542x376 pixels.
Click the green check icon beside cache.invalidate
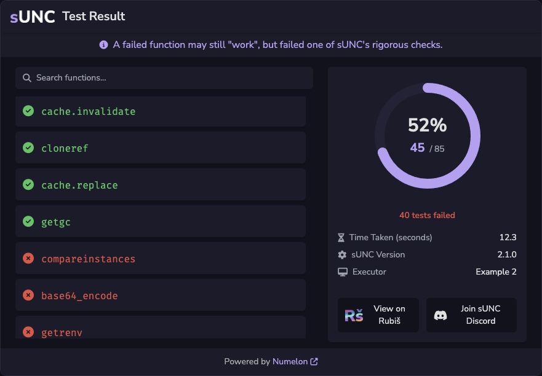(28, 111)
